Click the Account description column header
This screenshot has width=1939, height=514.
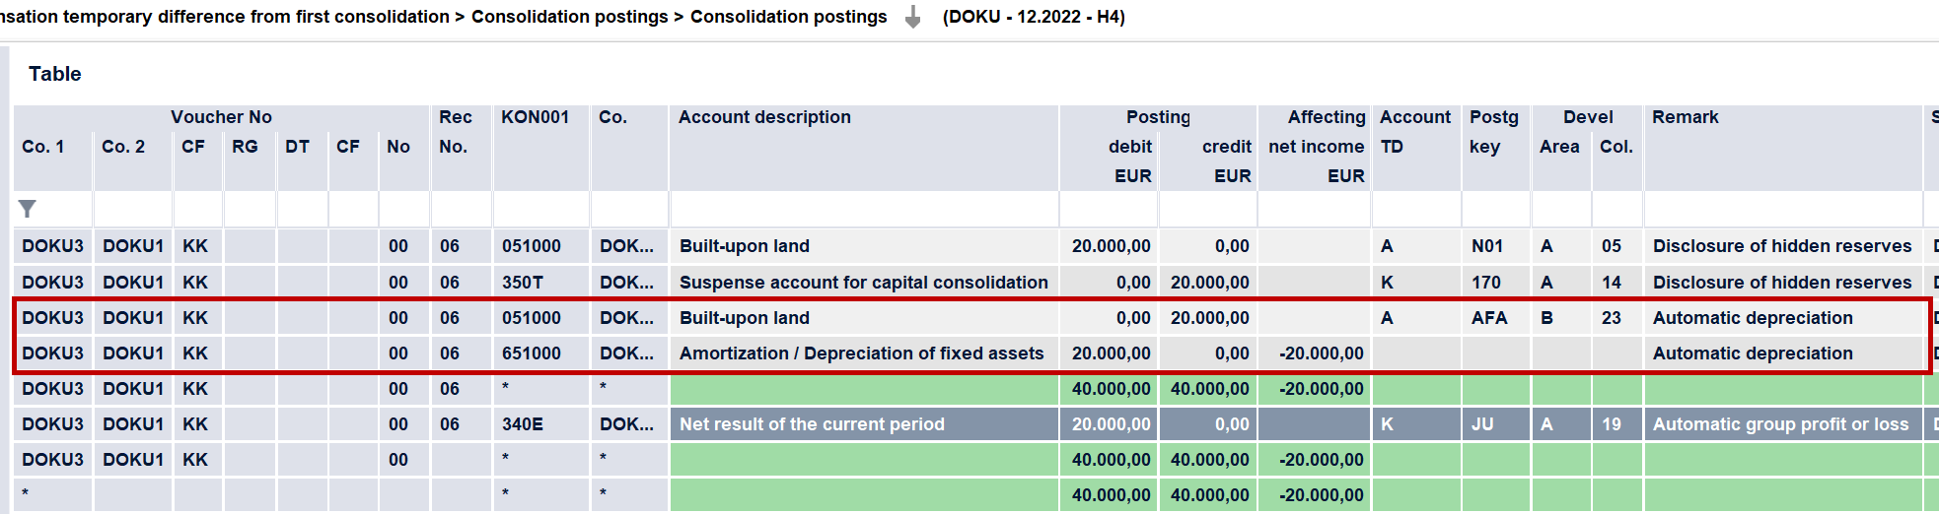coord(764,117)
